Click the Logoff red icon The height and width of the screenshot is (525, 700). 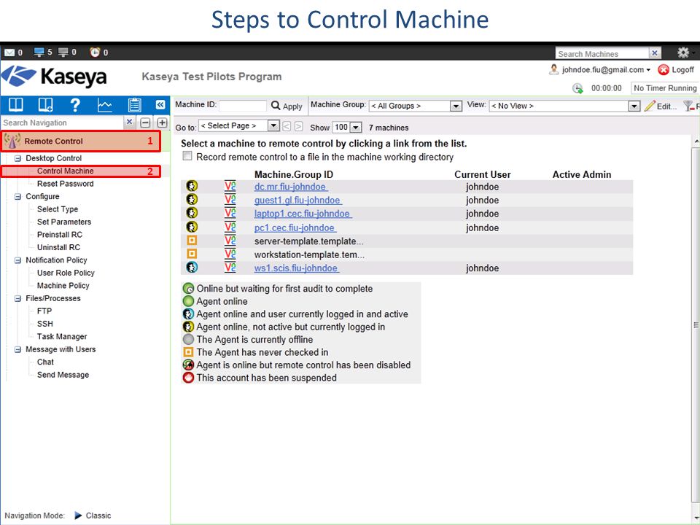(664, 70)
